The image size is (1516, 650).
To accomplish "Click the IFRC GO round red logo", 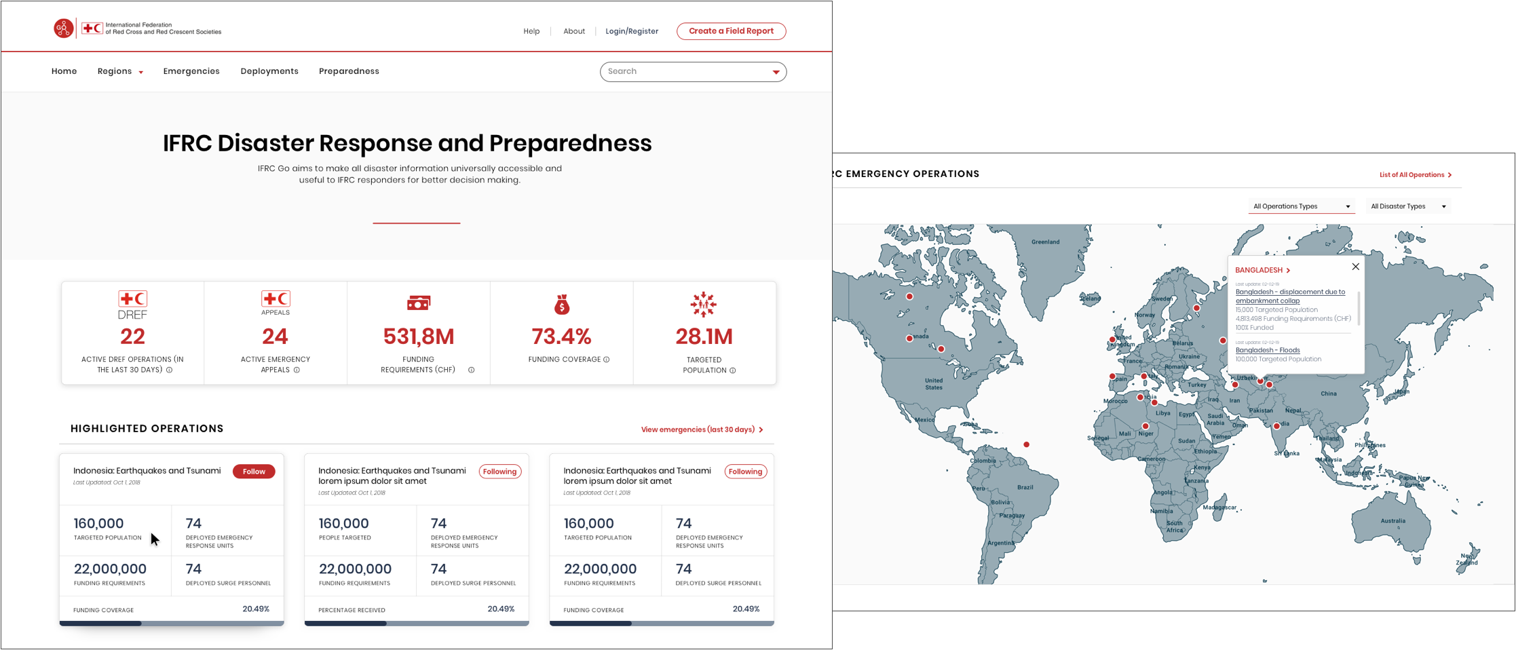I will pos(63,28).
